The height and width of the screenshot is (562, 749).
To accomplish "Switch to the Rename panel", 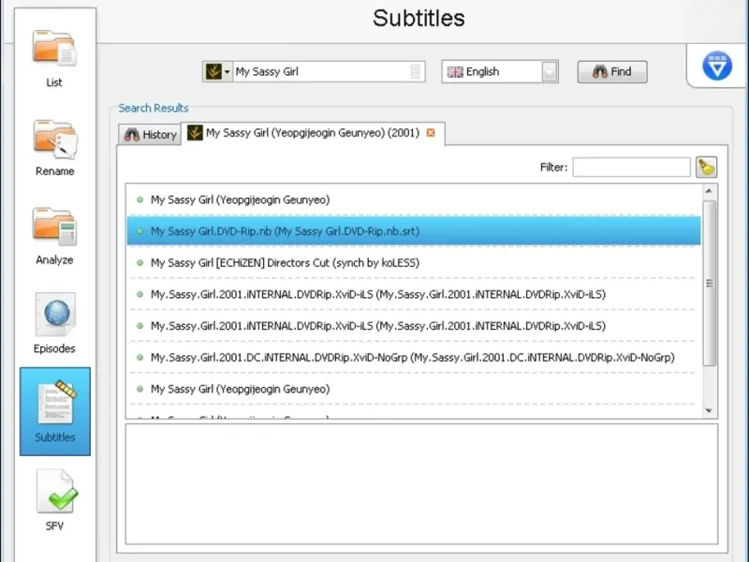I will point(54,148).
